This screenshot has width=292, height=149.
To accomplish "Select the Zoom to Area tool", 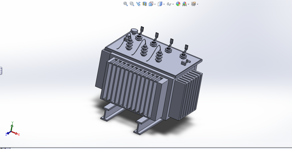I will [132, 4].
